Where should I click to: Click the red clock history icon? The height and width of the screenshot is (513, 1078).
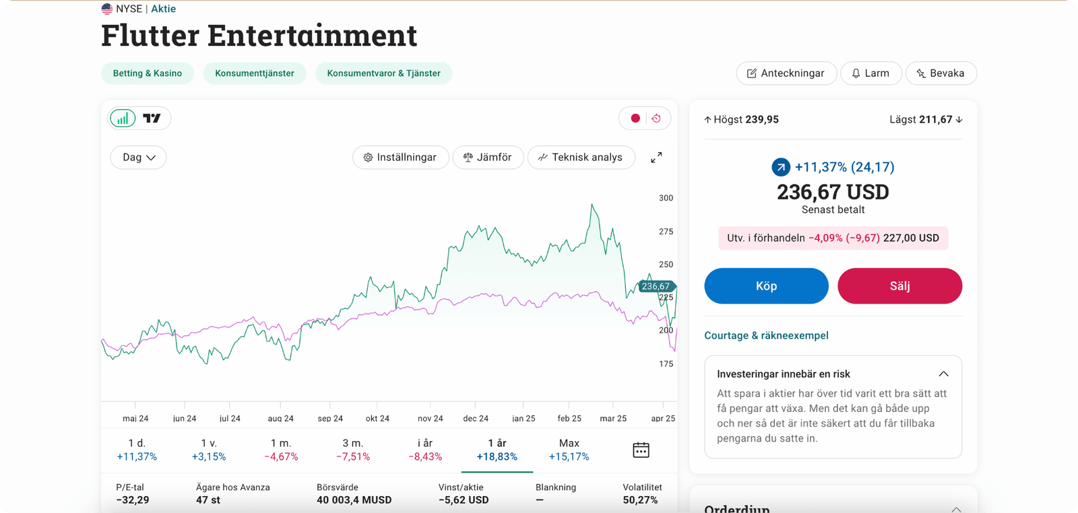656,118
